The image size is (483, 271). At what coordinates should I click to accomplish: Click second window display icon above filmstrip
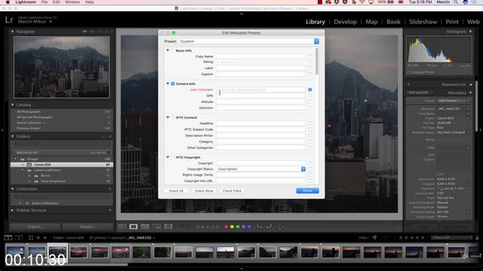coord(19,238)
